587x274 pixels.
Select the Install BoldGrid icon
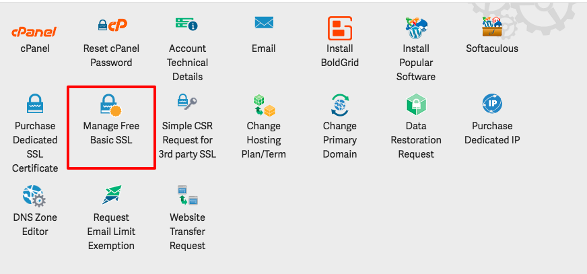point(340,28)
